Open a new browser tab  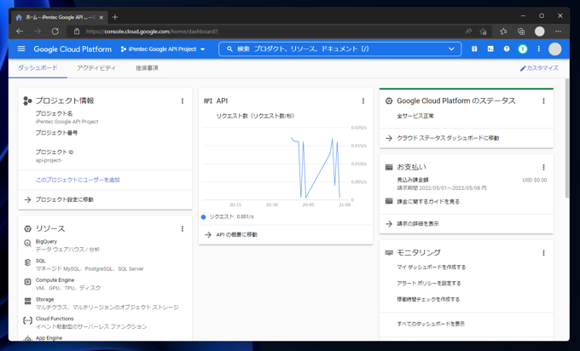(115, 17)
